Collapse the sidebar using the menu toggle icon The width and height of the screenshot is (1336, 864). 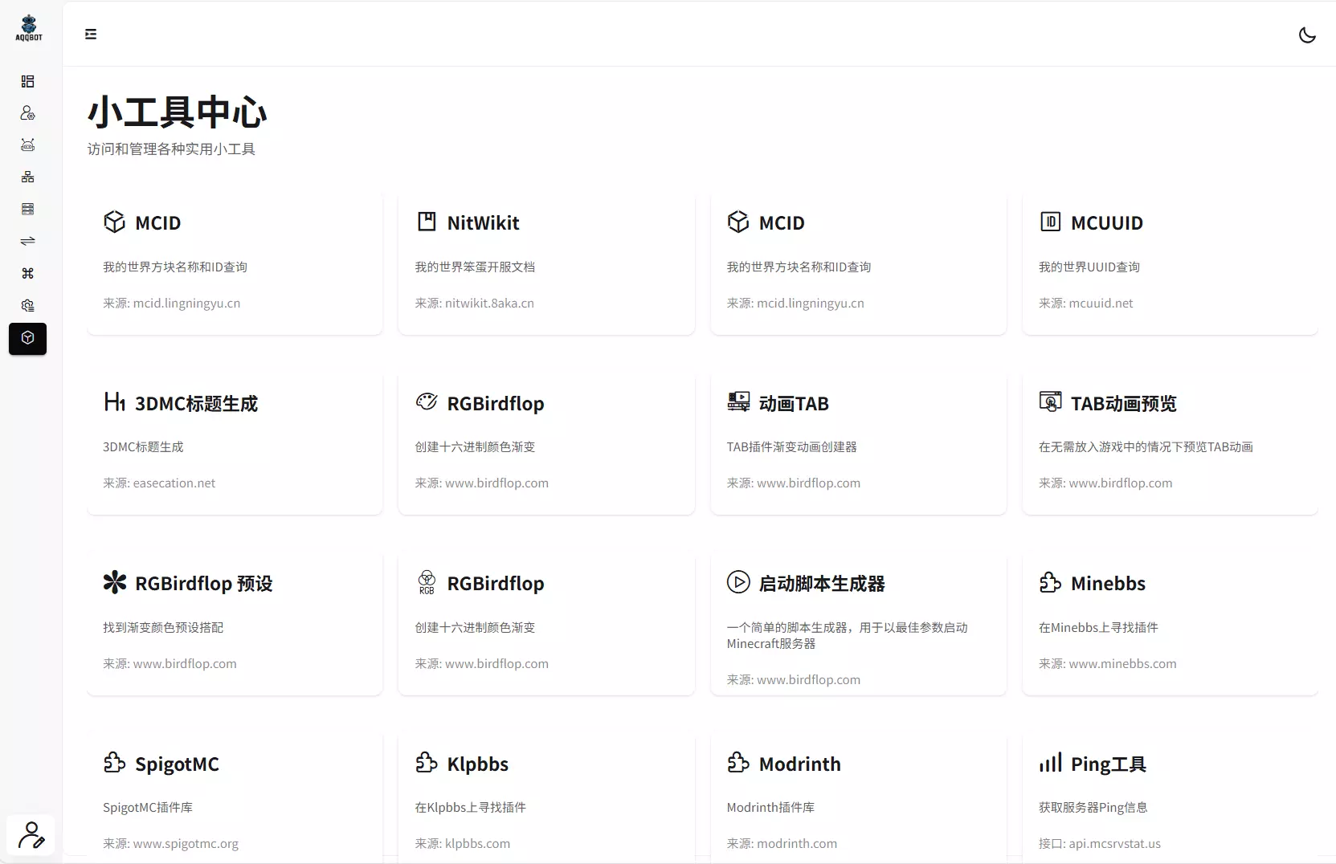[91, 34]
